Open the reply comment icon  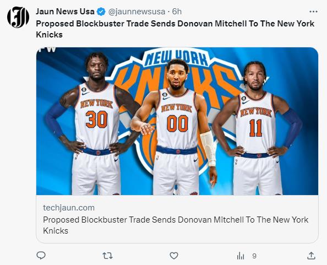(x=41, y=256)
